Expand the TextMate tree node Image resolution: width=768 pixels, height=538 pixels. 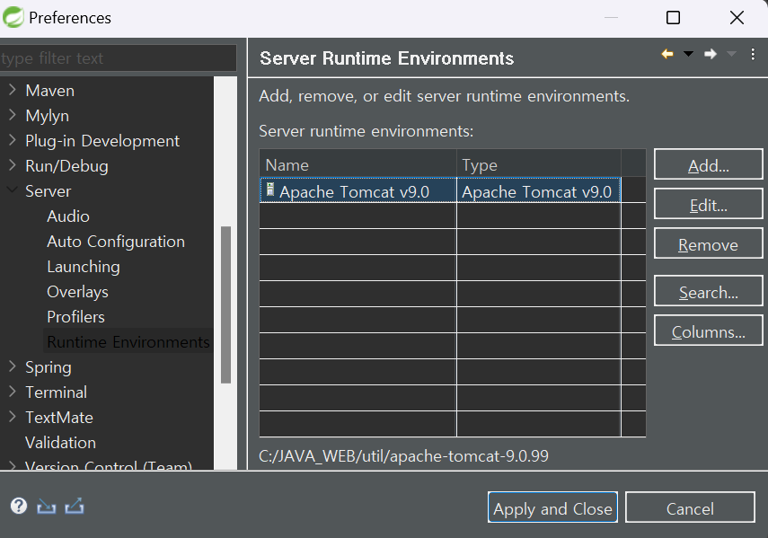(x=13, y=417)
